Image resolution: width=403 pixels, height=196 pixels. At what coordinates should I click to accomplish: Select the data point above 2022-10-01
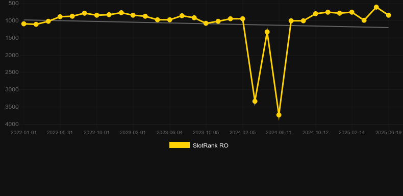click(97, 15)
